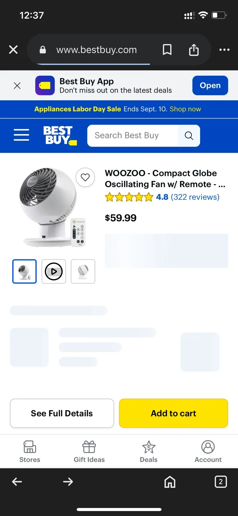Open the Best Buy App
The height and width of the screenshot is (516, 238).
click(210, 85)
